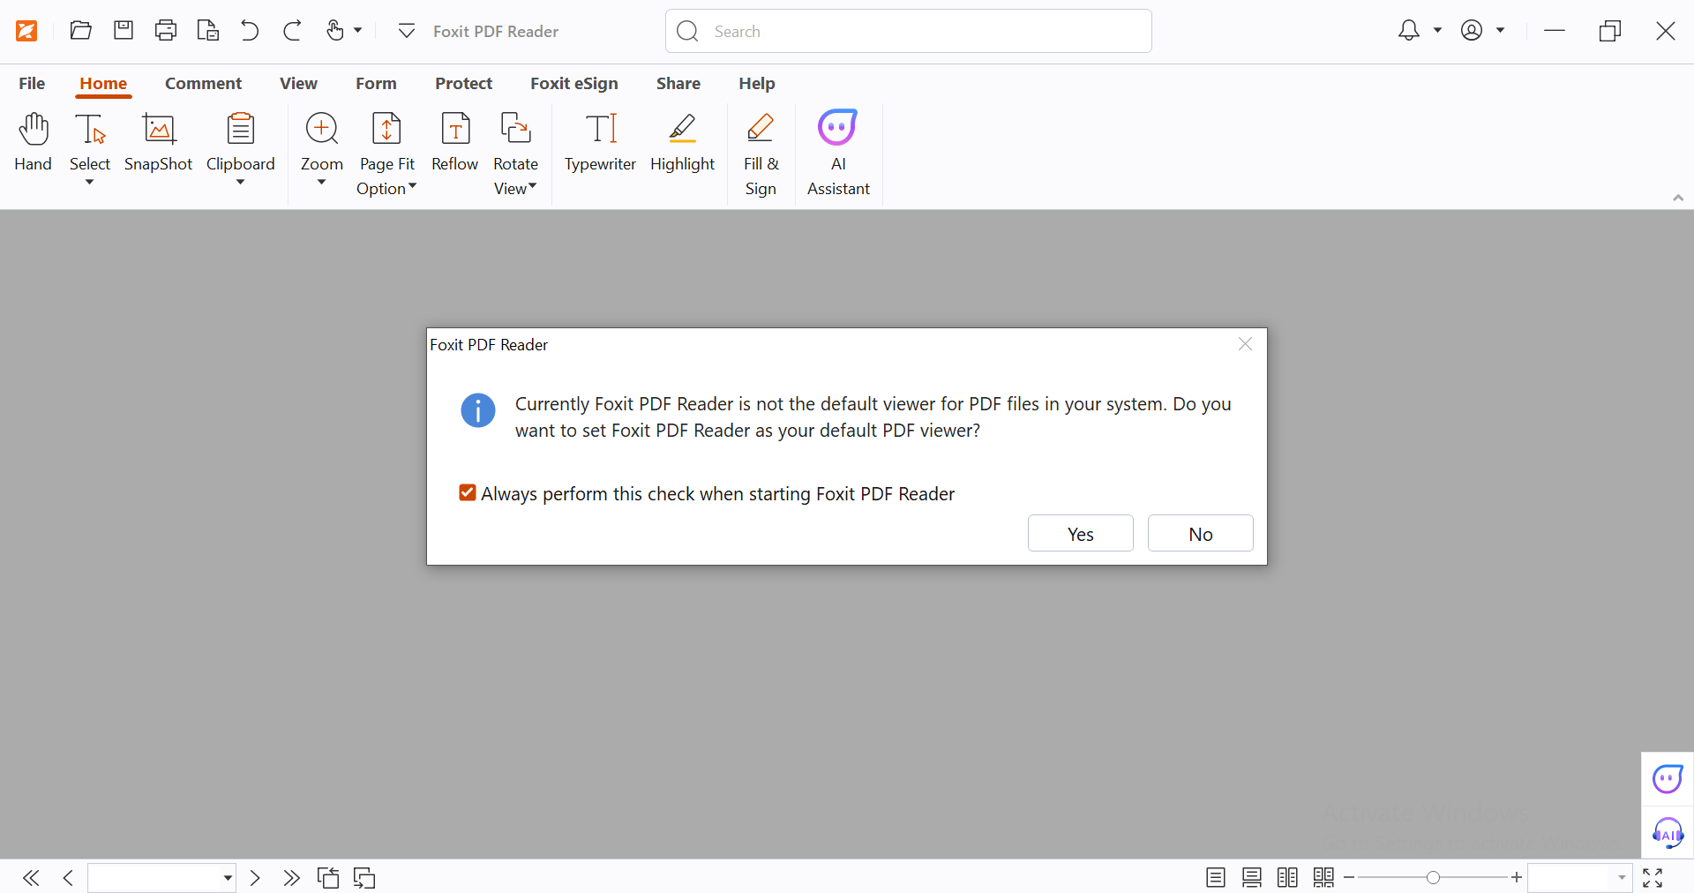Select the Select text tool

(90, 142)
